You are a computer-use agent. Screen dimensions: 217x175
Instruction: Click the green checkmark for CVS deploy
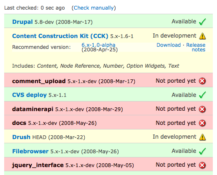point(202,95)
